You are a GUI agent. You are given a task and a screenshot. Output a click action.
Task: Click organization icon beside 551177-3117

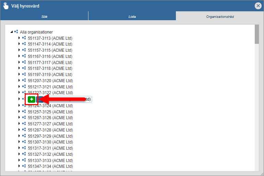[x=24, y=62]
